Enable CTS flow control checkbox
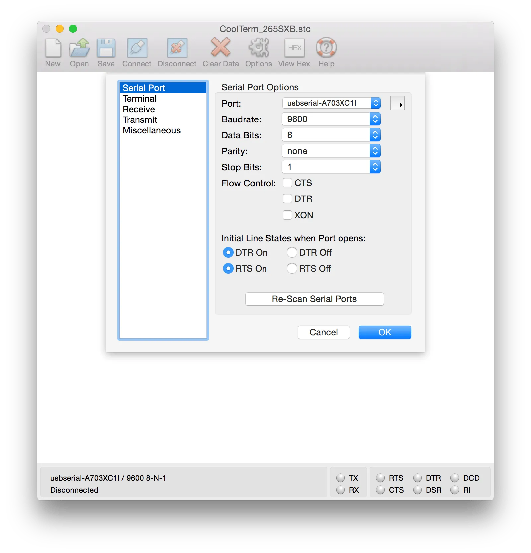Viewport: 531px width, 553px height. (x=287, y=183)
